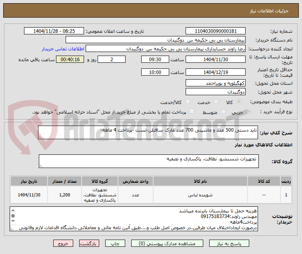Click the شهر محل تحویل دوگنبدان field

(x=216, y=92)
